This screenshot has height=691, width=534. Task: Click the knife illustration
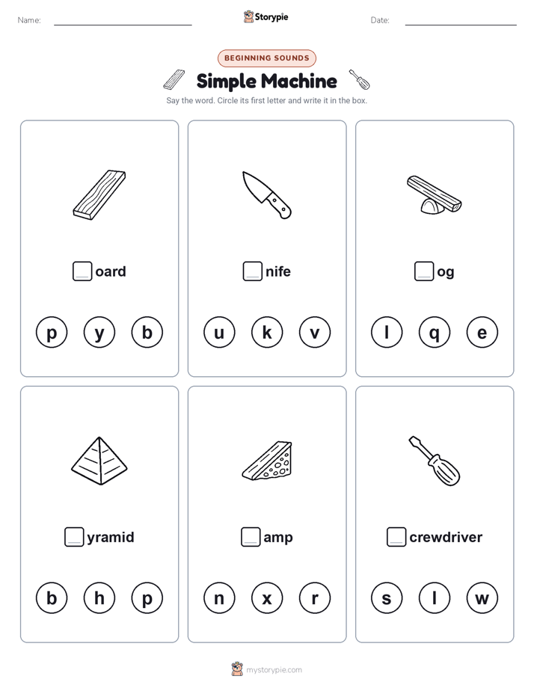pos(267,194)
